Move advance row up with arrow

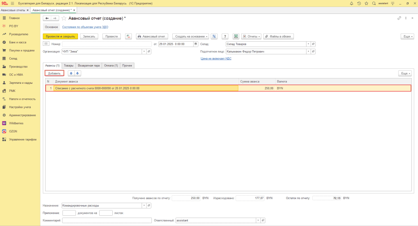click(71, 73)
